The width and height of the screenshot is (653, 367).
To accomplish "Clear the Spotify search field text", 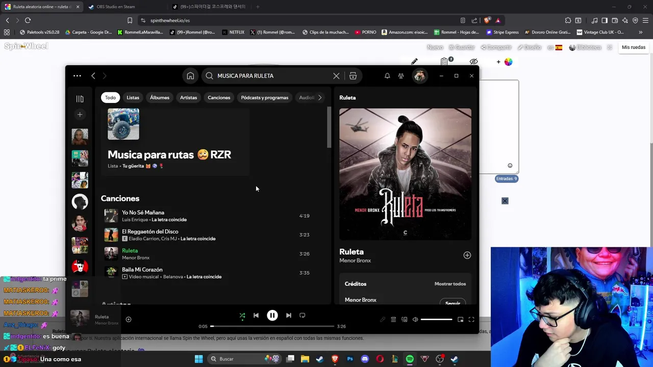I will pos(336,76).
